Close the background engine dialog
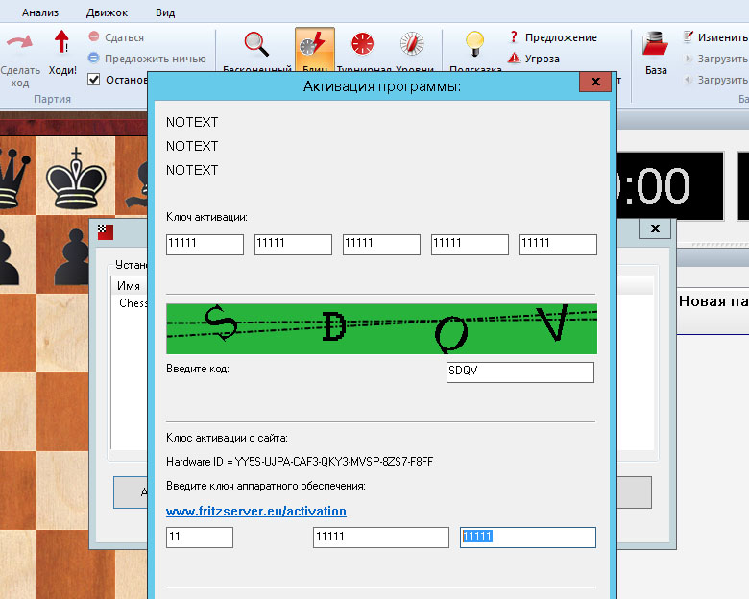The height and width of the screenshot is (599, 749). pos(655,228)
